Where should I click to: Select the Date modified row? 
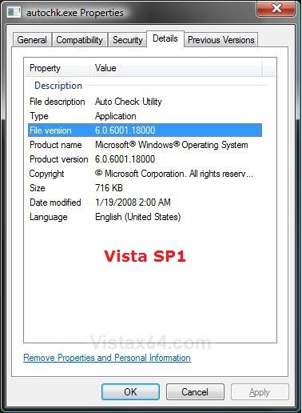tap(145, 202)
